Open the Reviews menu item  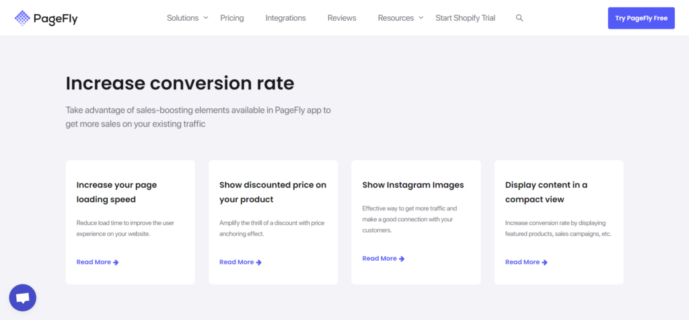342,18
